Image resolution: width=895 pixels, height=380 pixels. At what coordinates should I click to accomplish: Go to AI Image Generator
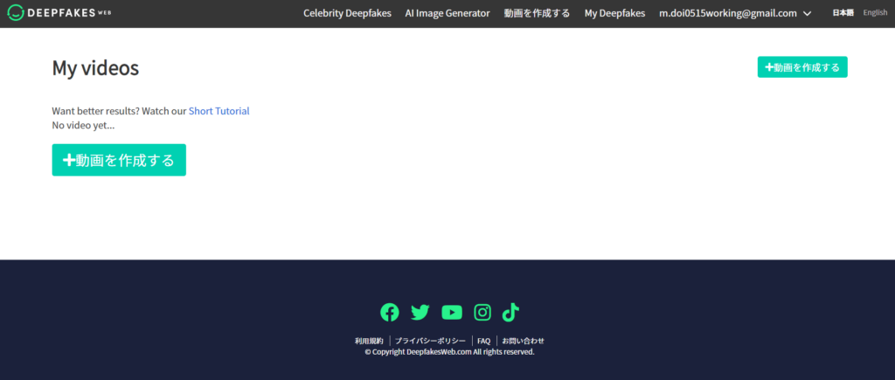tap(447, 13)
